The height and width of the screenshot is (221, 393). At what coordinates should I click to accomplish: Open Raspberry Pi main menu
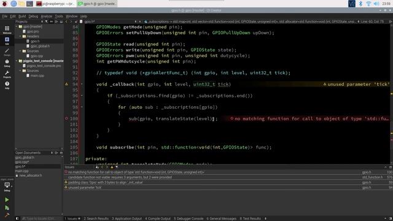tap(4, 4)
